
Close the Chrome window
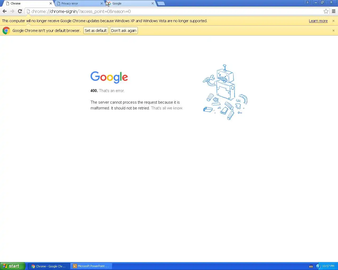pos(331,2)
